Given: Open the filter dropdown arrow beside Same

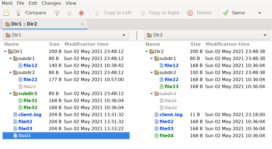Looking at the screenshot, I should tap(259, 13).
